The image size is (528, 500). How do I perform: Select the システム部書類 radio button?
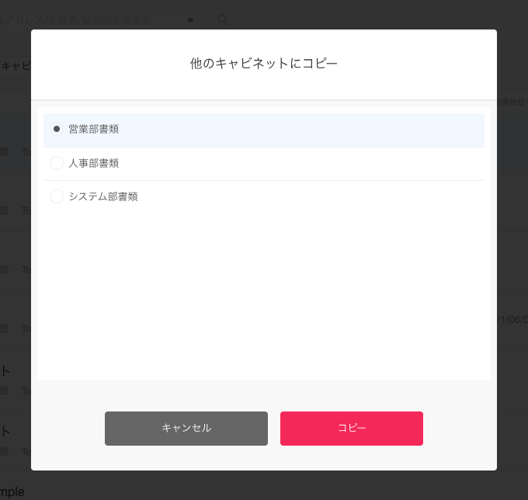click(57, 196)
